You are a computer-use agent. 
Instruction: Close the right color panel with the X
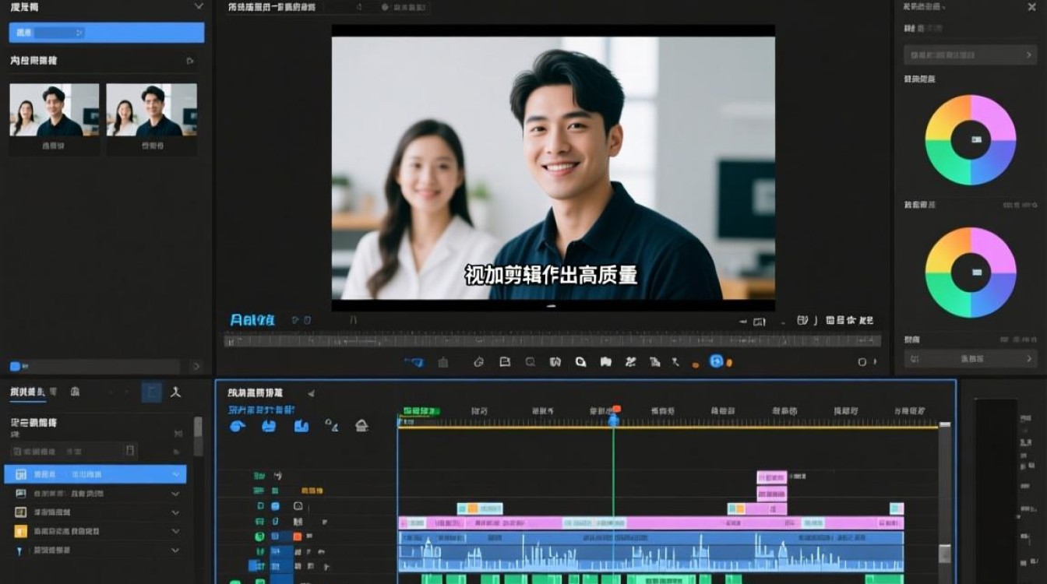point(1031,6)
